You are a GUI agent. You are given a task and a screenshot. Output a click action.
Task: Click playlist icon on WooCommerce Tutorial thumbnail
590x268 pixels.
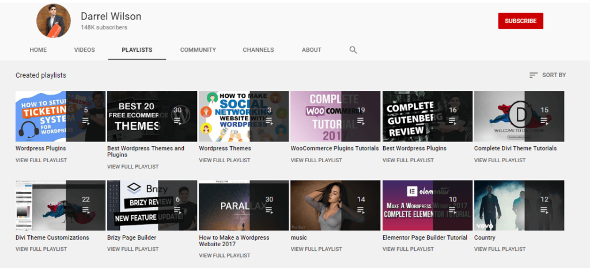coord(361,121)
